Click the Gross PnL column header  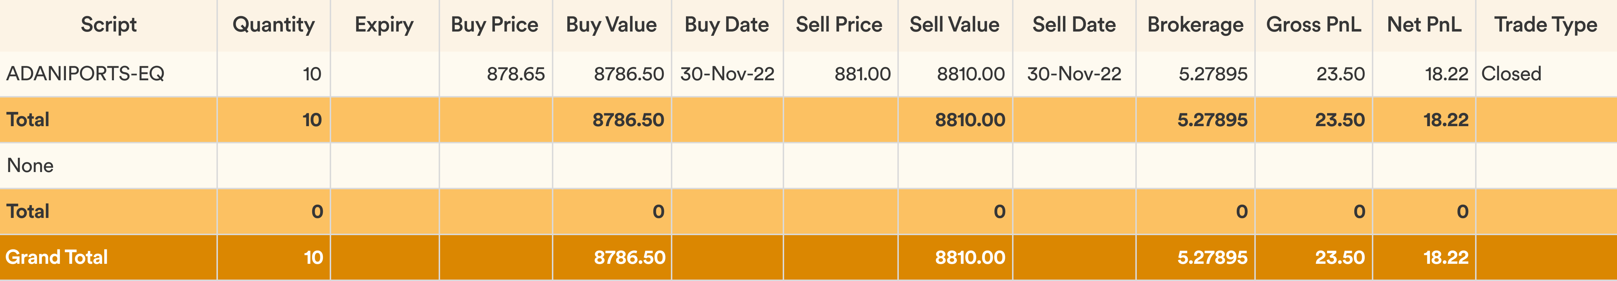click(1314, 25)
